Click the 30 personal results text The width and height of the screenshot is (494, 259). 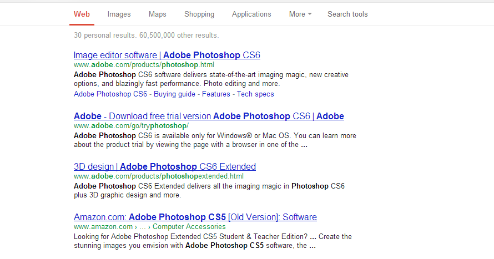click(105, 35)
